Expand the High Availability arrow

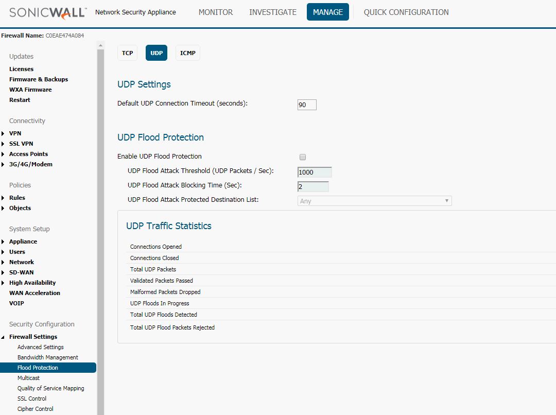(x=3, y=283)
